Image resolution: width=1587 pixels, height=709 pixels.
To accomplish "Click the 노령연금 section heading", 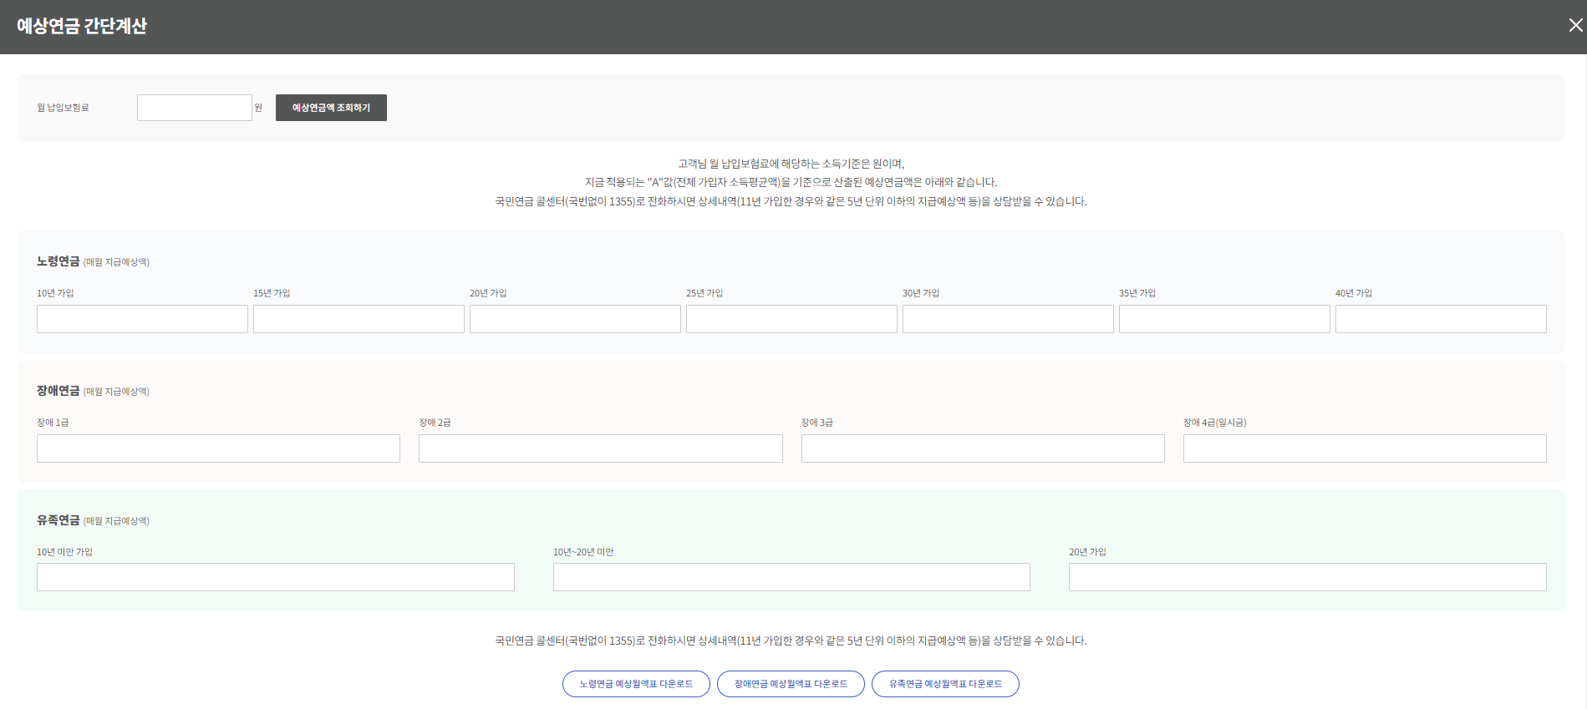I will pos(58,261).
